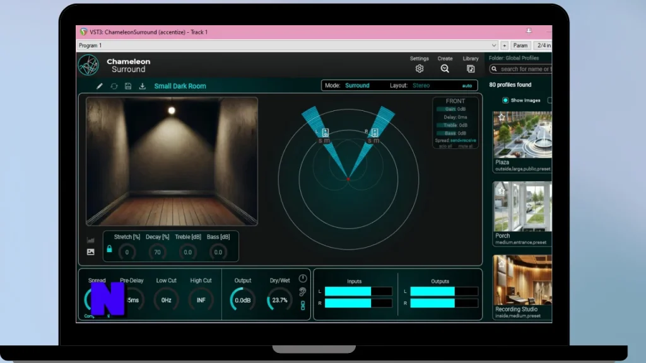The image size is (646, 363).
Task: Click the pencil edit profile icon
Action: (99, 86)
